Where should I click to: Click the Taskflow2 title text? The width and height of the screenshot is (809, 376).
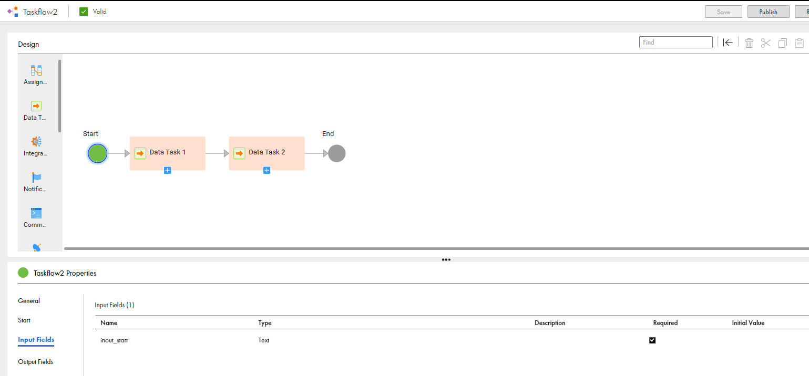coord(40,12)
